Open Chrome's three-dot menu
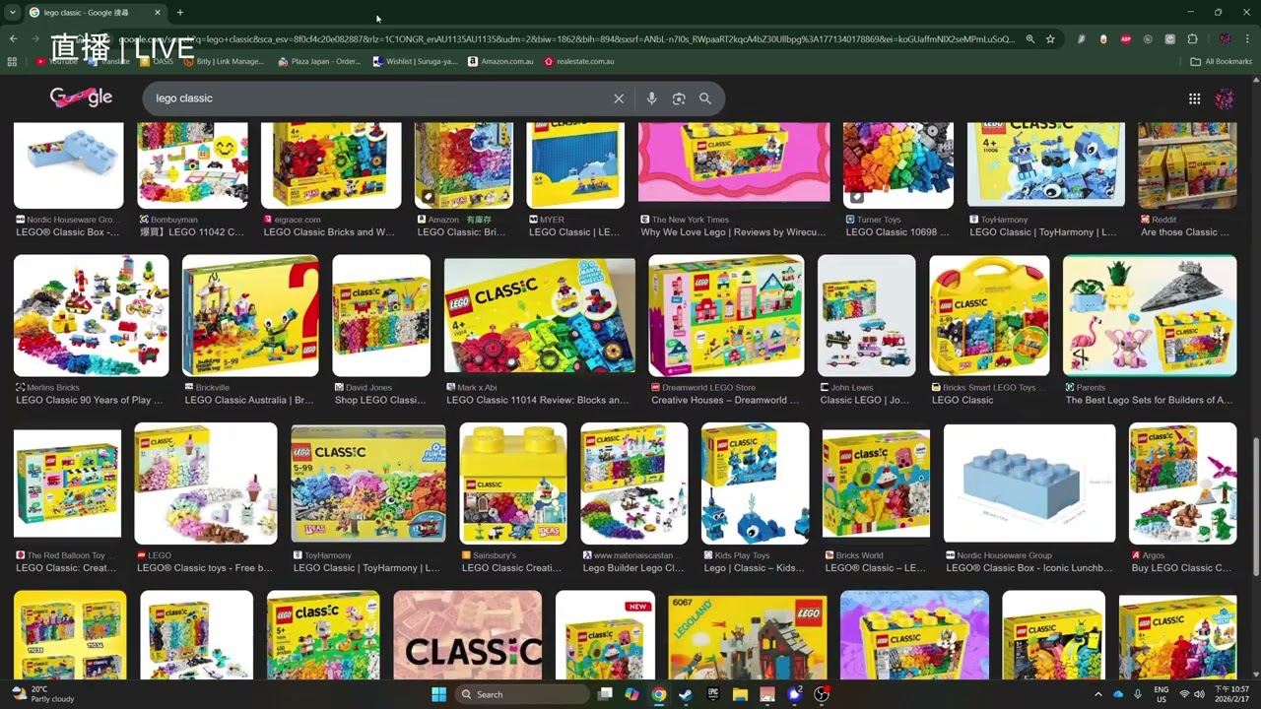Viewport: 1261px width, 709px height. [x=1246, y=39]
